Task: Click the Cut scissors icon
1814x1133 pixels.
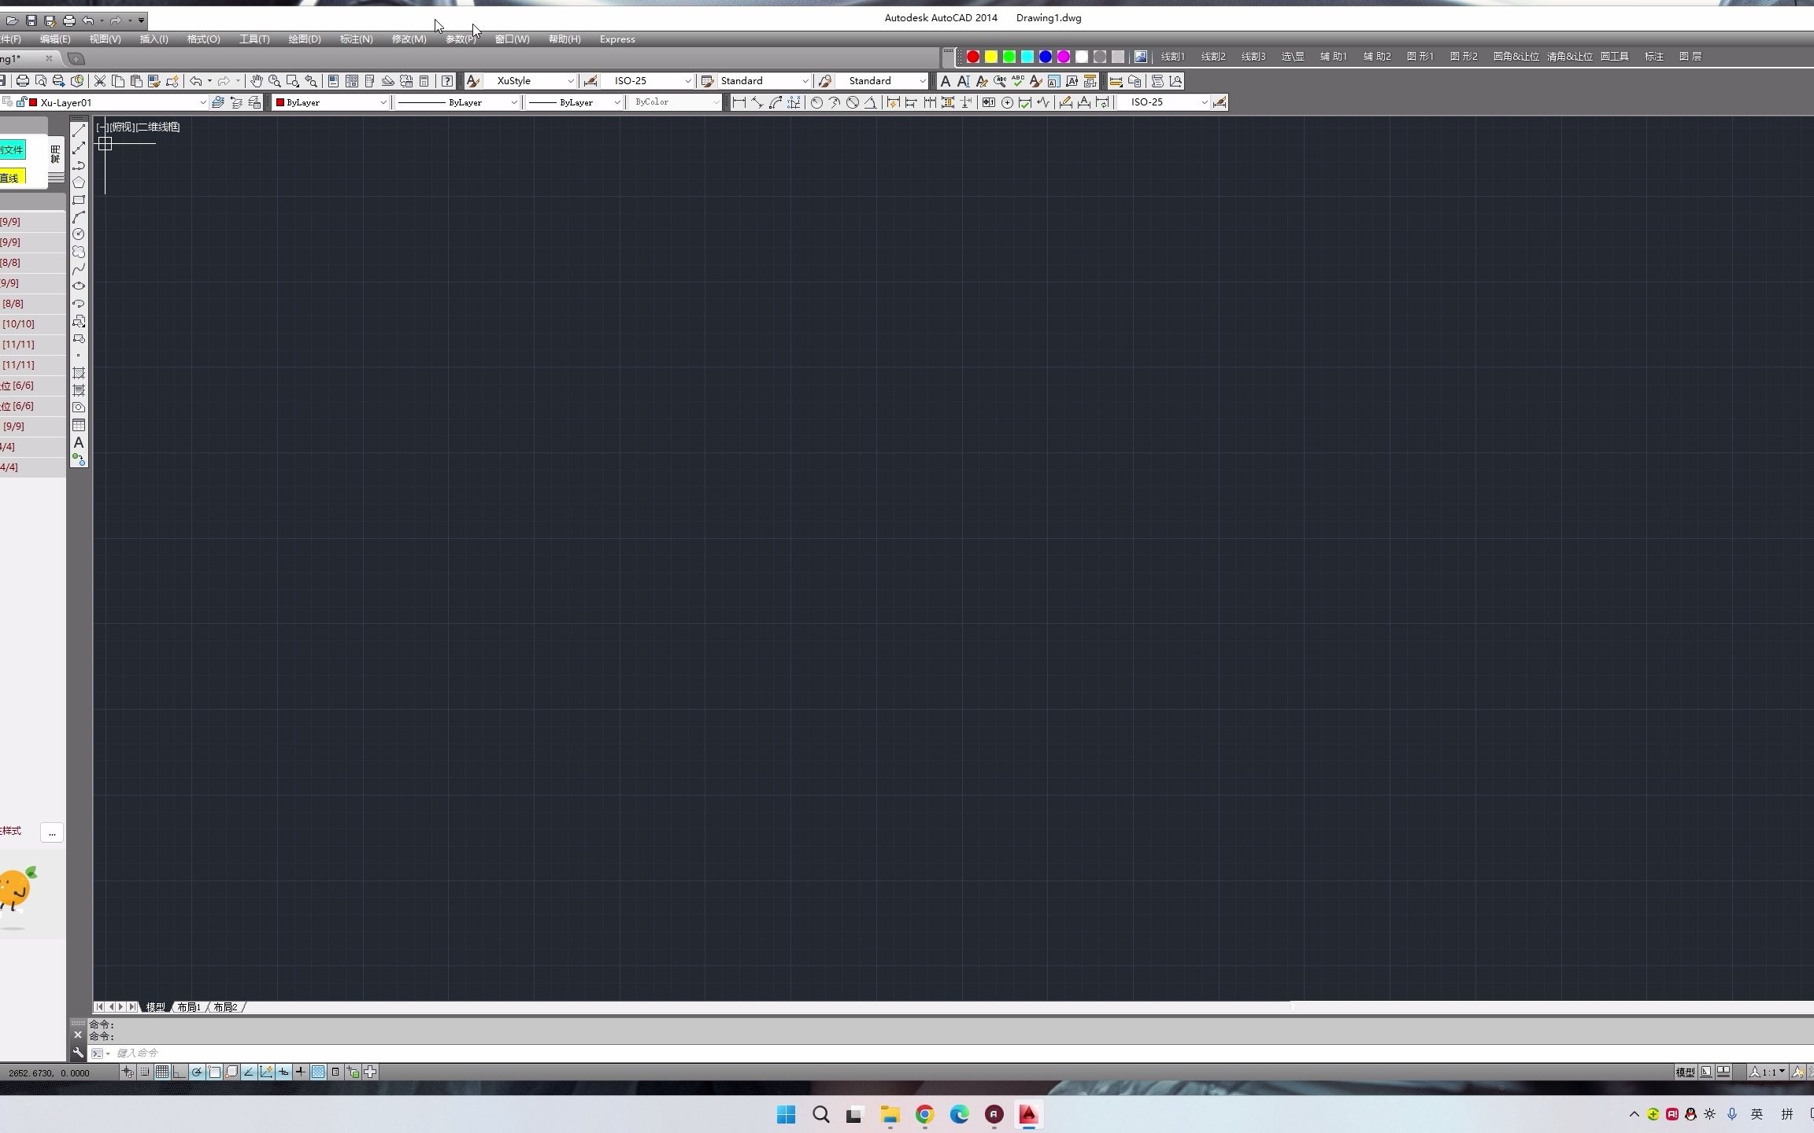Action: [100, 81]
